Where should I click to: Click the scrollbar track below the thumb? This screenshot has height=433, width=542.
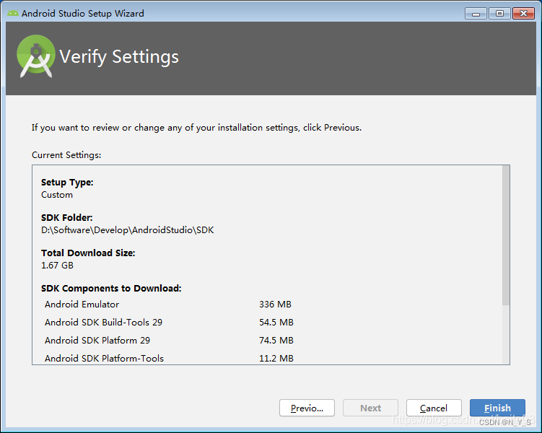(x=506, y=335)
